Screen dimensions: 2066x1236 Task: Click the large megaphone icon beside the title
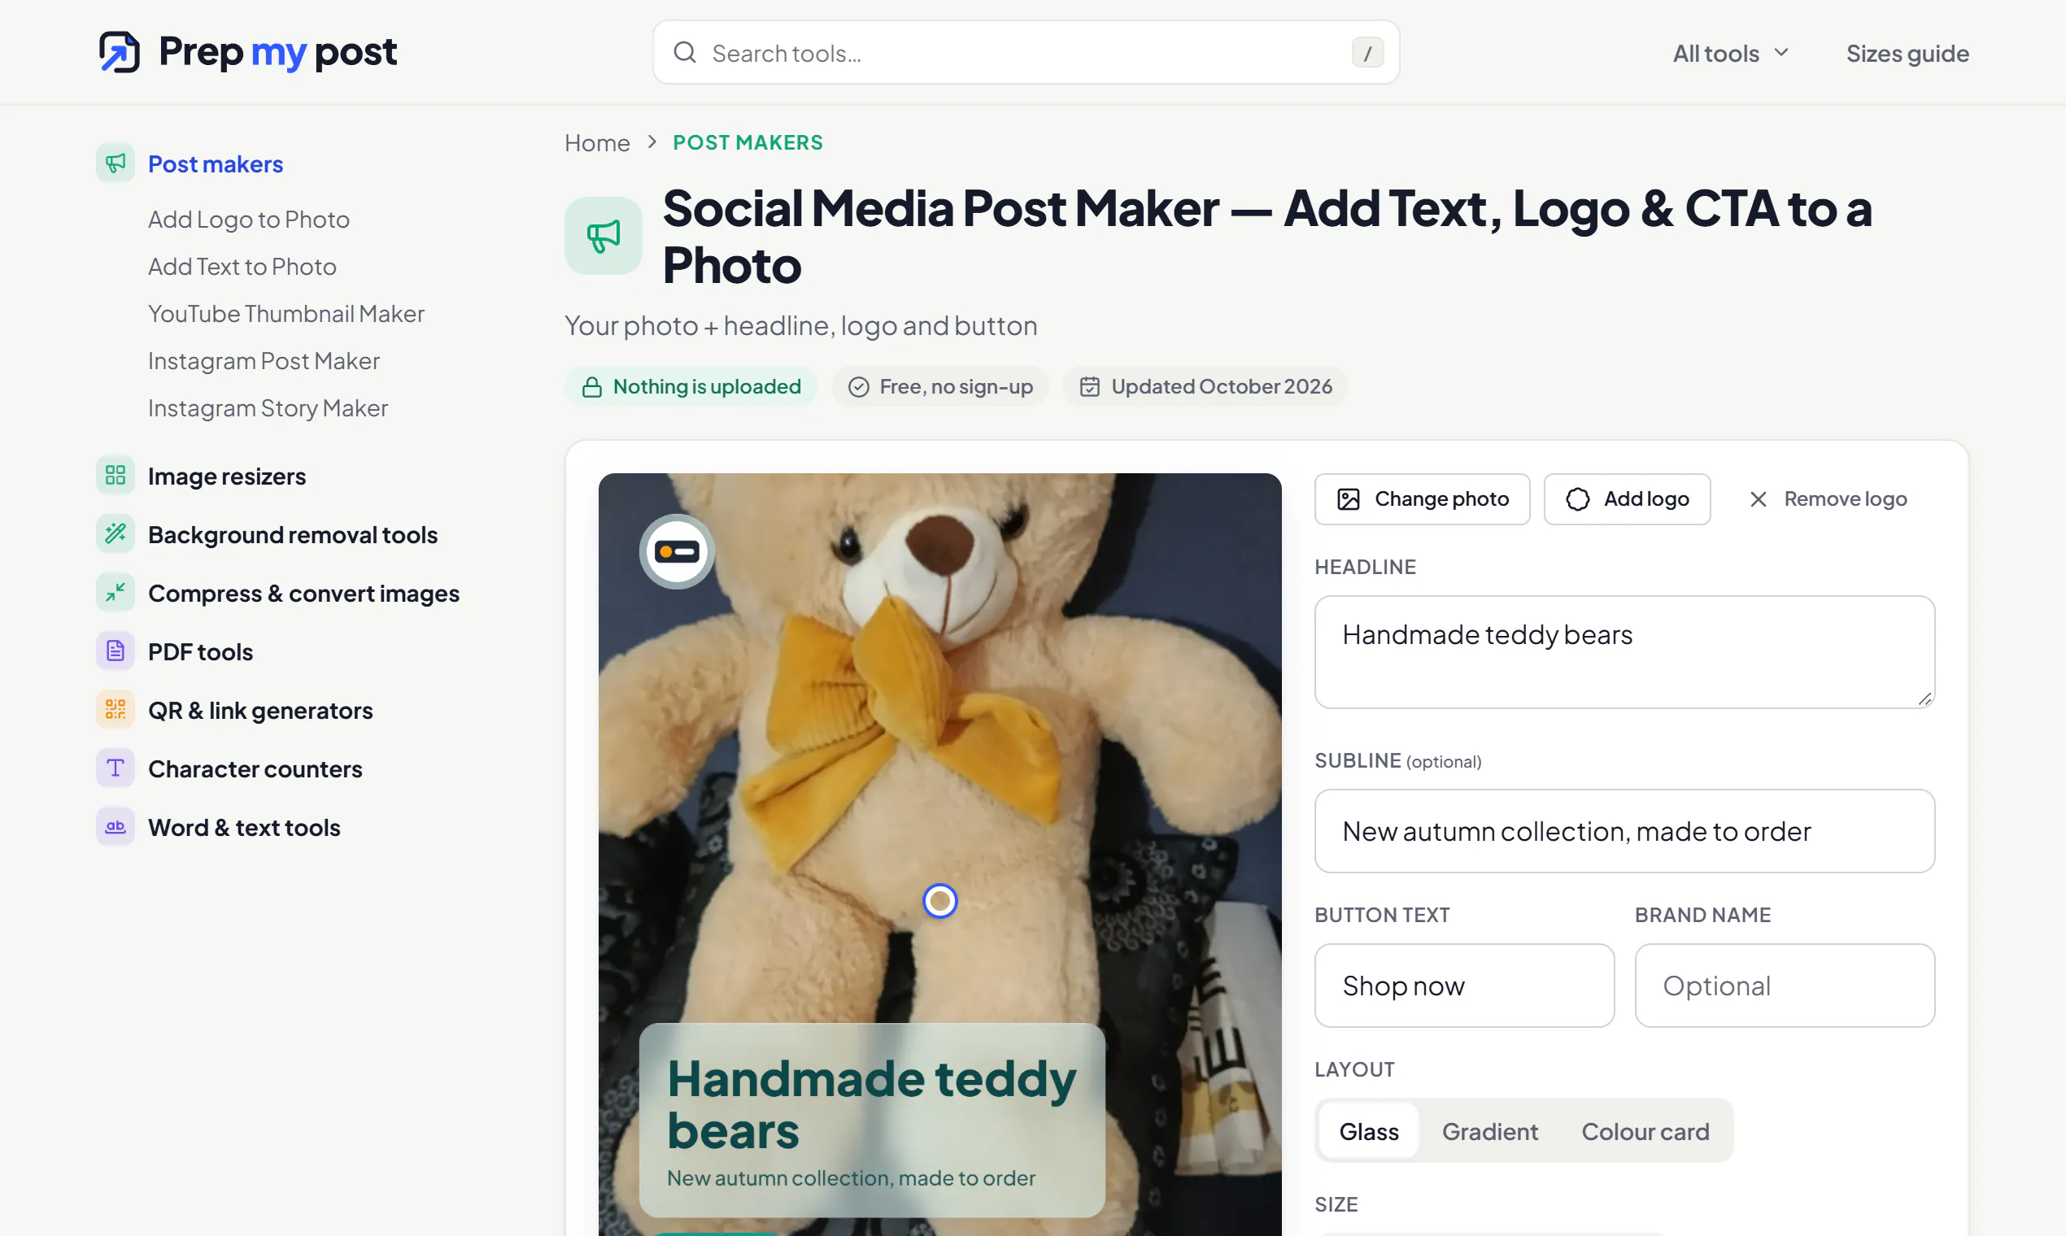604,236
